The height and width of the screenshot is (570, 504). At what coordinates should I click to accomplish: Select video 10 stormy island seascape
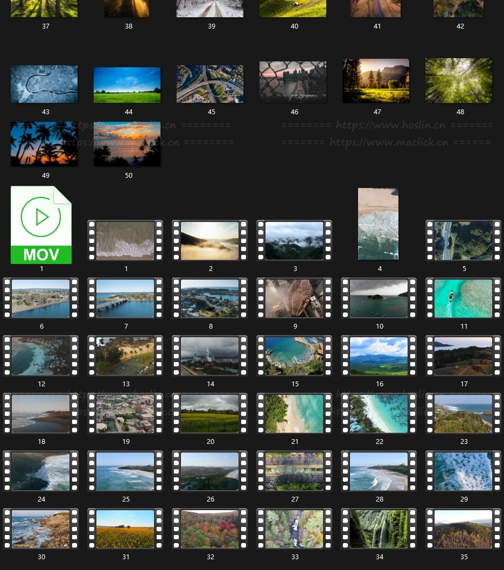[379, 298]
